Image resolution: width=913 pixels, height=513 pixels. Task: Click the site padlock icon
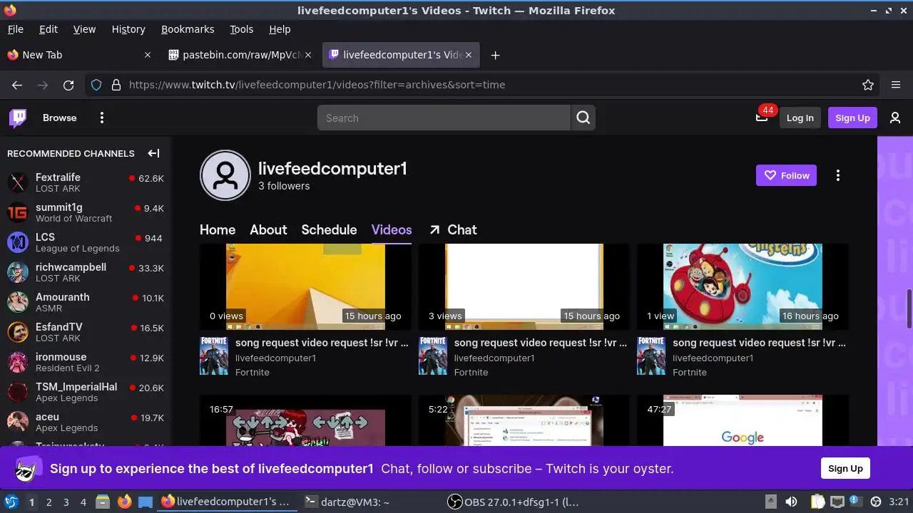pos(116,85)
